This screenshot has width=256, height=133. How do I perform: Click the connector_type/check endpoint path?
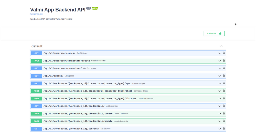pos(88,91)
